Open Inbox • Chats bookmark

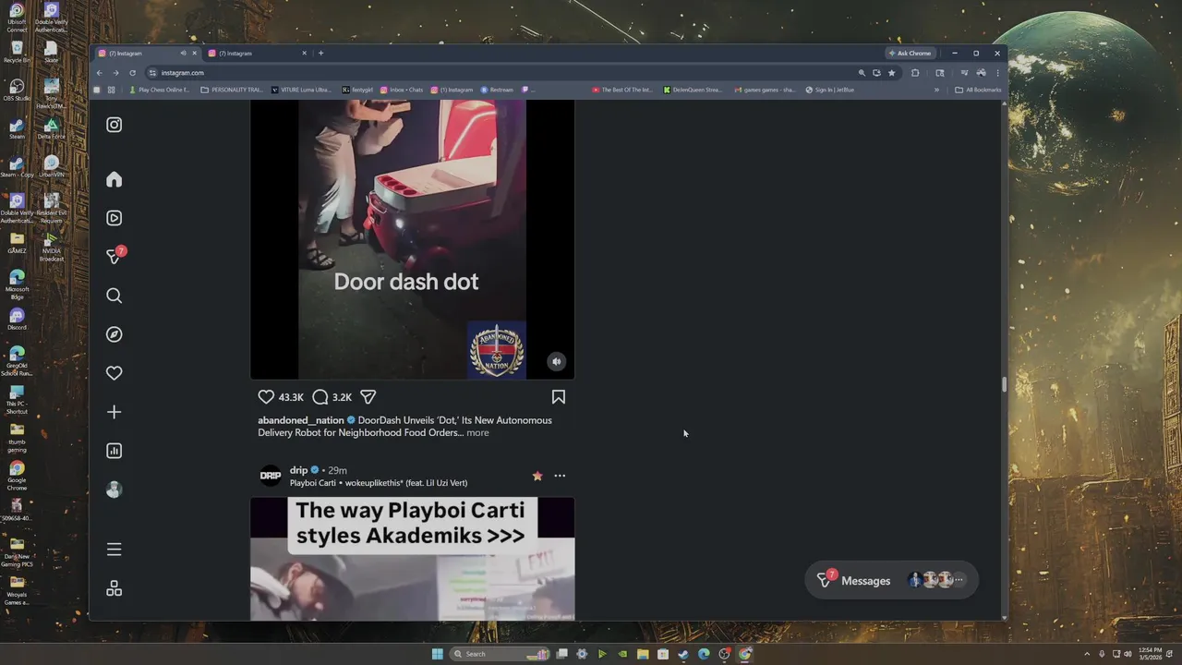[402, 90]
